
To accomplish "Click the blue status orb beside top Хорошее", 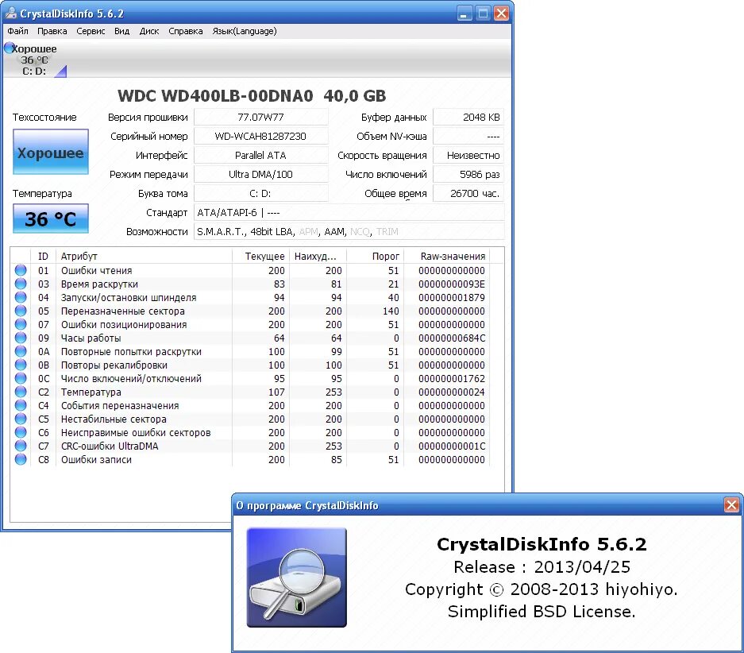I will click(9, 48).
